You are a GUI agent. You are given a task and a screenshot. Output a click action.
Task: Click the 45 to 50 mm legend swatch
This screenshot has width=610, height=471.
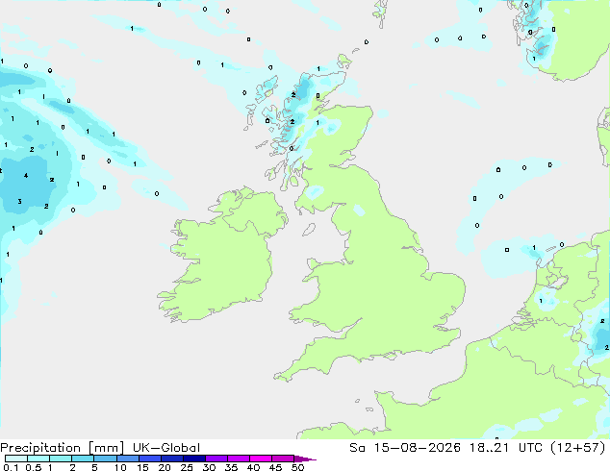point(283,459)
